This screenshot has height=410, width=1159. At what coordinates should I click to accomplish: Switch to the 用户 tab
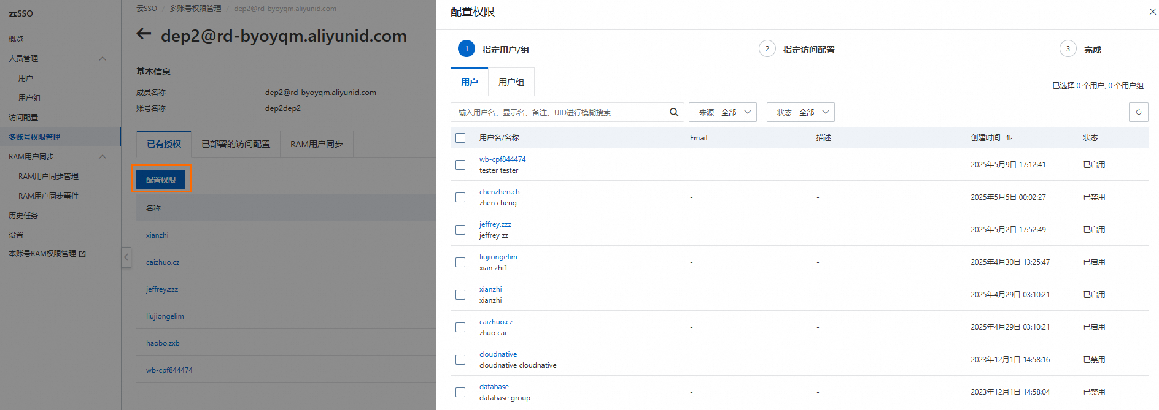[470, 82]
